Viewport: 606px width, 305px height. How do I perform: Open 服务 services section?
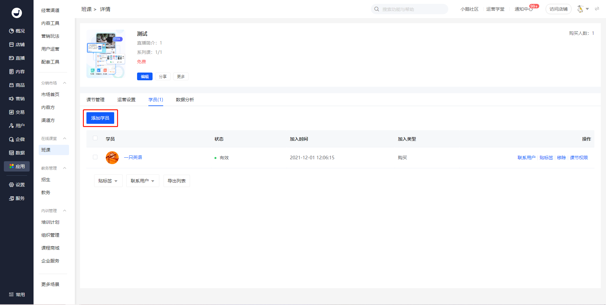(17, 198)
